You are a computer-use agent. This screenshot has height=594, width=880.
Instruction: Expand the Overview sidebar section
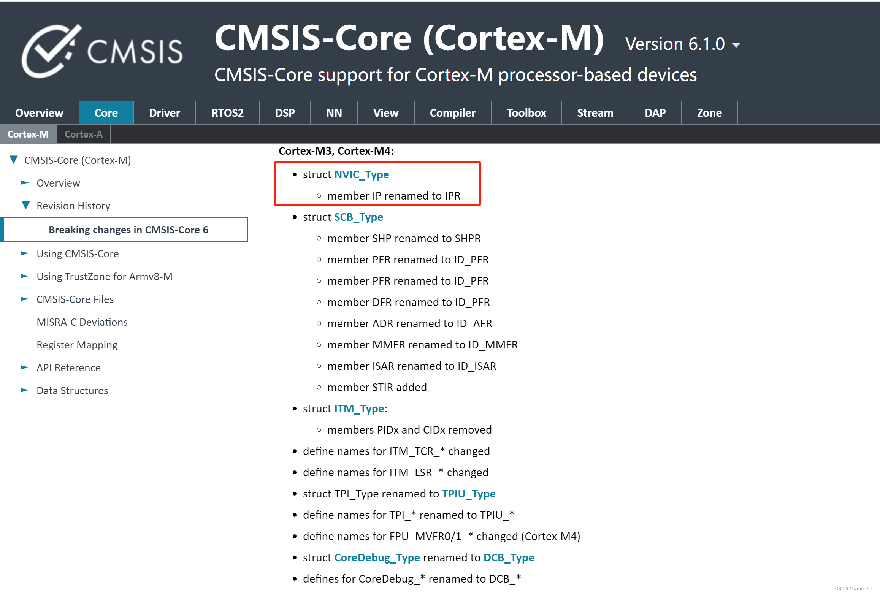(x=24, y=183)
